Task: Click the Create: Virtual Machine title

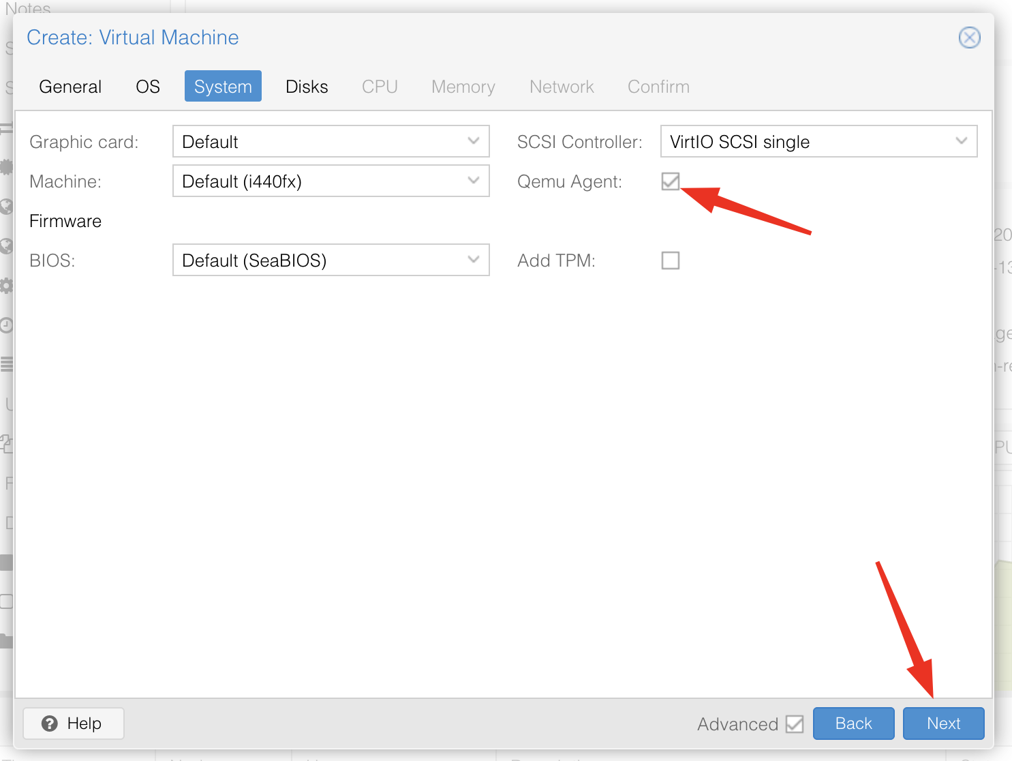Action: click(x=133, y=38)
